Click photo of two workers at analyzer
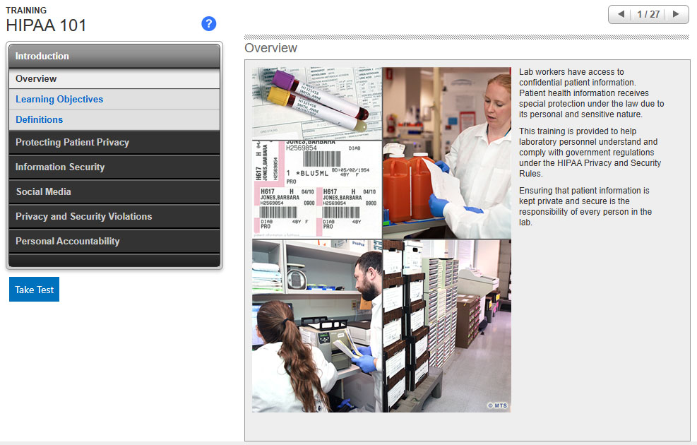 317,326
